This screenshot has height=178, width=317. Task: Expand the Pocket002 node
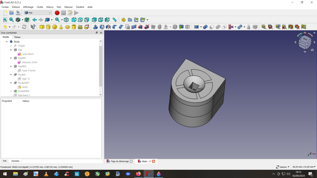[11, 91]
